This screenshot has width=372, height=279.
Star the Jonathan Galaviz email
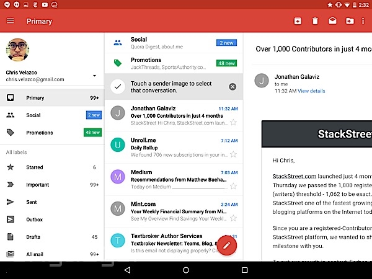234,122
